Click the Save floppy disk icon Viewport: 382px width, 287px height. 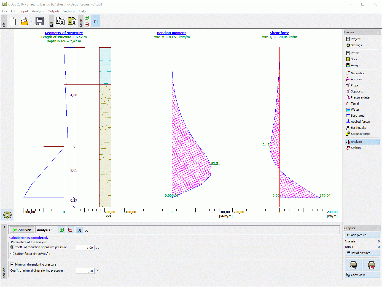[x=40, y=21]
